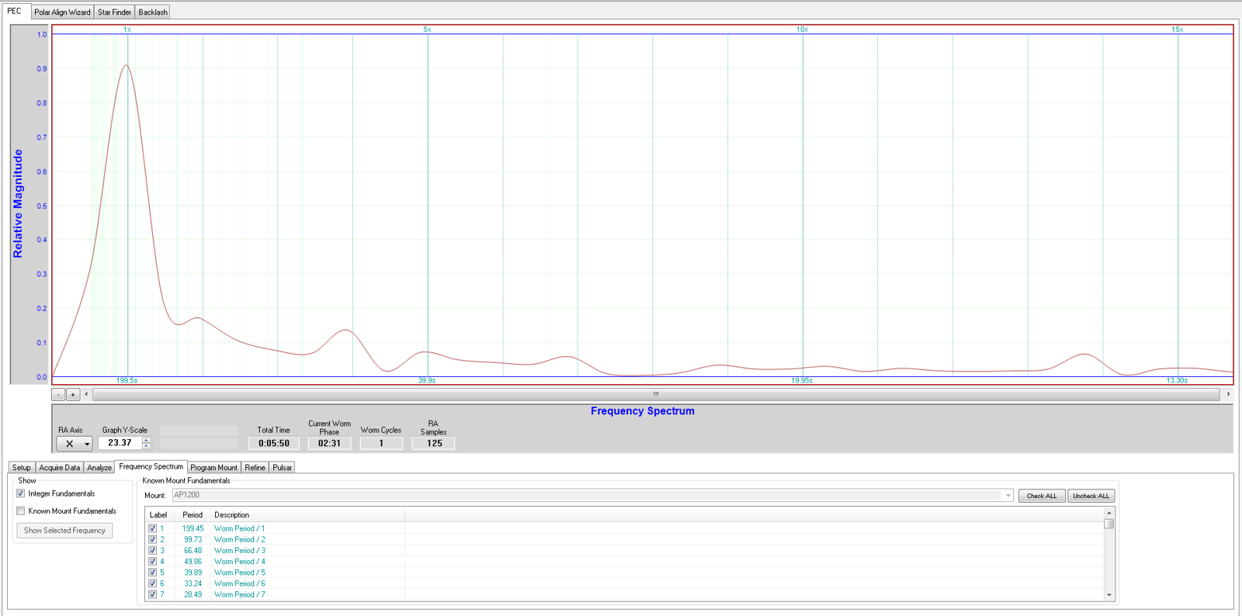The image size is (1242, 616).
Task: Click the fundamentals list scroll-down arrow
Action: pyautogui.click(x=1109, y=595)
